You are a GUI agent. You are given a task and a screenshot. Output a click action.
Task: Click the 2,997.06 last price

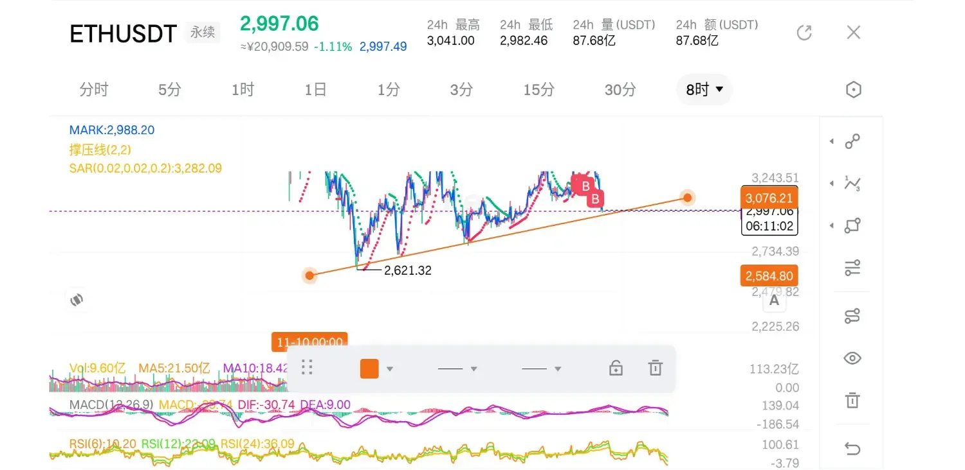[x=279, y=24]
